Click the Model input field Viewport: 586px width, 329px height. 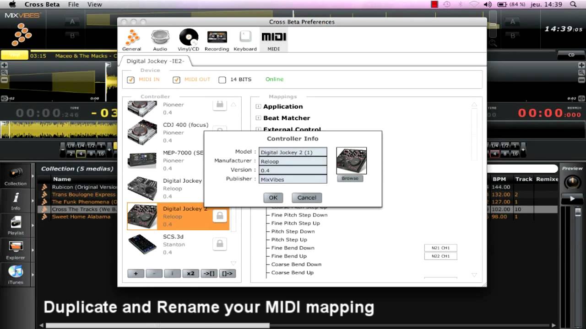pyautogui.click(x=293, y=152)
